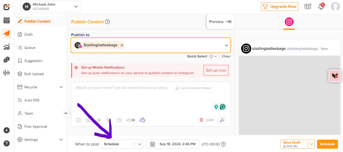Open the purple robot AI assistant icon
The image size is (343, 152).
point(143,120)
